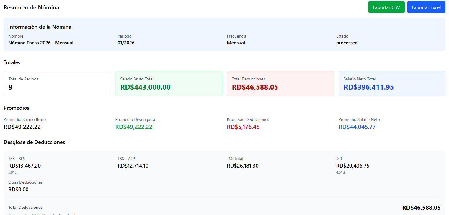Export the payroll summary to Excel
The image size is (449, 215).
[x=426, y=7]
